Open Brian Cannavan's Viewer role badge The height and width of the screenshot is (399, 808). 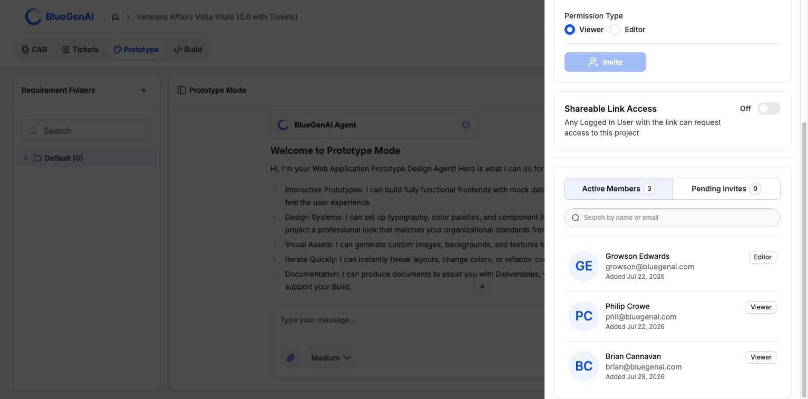(761, 357)
